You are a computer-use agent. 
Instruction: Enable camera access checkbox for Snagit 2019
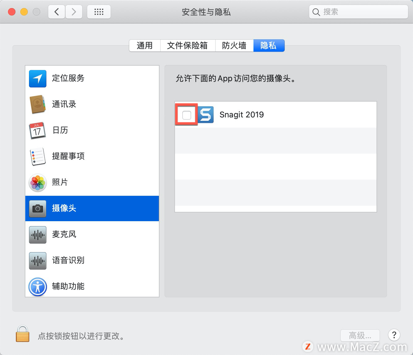click(x=187, y=115)
